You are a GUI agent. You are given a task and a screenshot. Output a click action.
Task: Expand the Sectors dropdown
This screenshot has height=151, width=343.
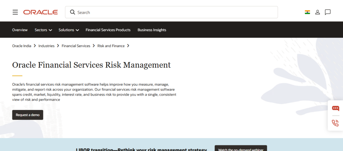click(x=43, y=30)
